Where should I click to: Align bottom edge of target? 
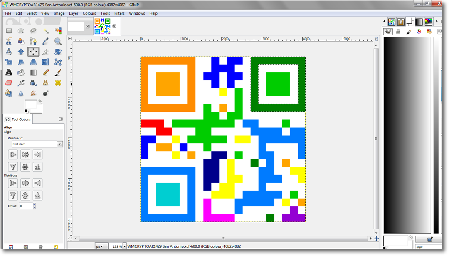point(37,167)
